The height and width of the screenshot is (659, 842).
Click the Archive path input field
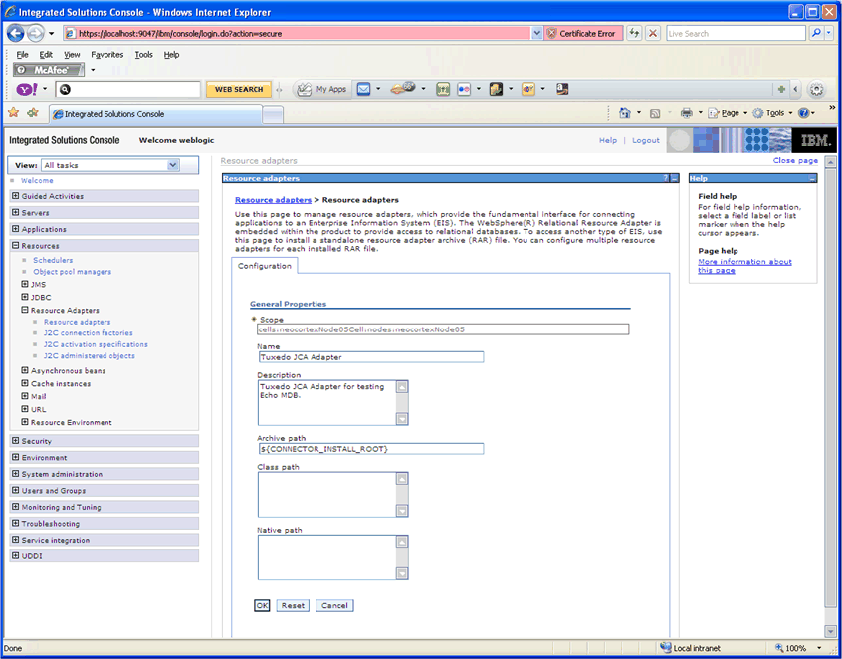click(370, 449)
